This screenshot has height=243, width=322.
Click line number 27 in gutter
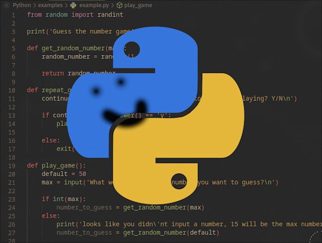click(12, 233)
